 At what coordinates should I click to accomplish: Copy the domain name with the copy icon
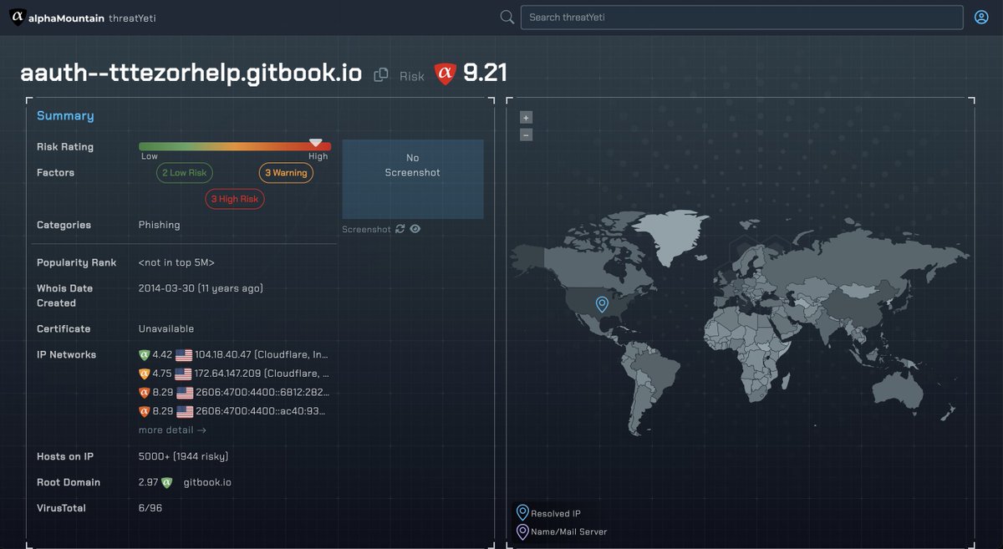click(x=381, y=74)
